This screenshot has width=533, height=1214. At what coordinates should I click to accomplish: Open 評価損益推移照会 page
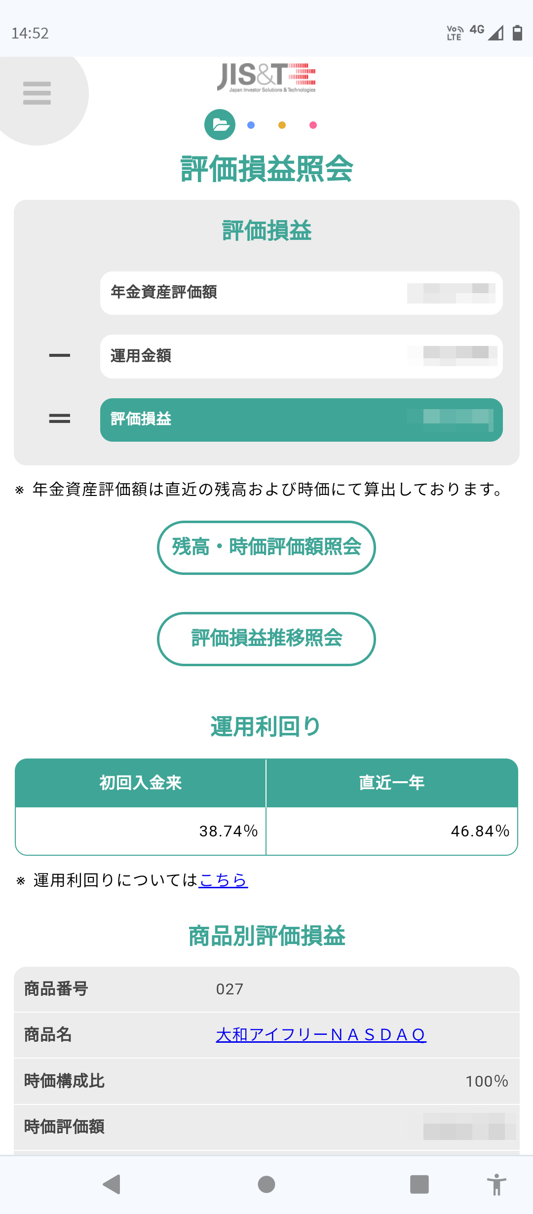point(266,639)
